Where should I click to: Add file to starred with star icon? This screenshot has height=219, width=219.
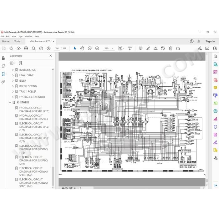click(11, 48)
